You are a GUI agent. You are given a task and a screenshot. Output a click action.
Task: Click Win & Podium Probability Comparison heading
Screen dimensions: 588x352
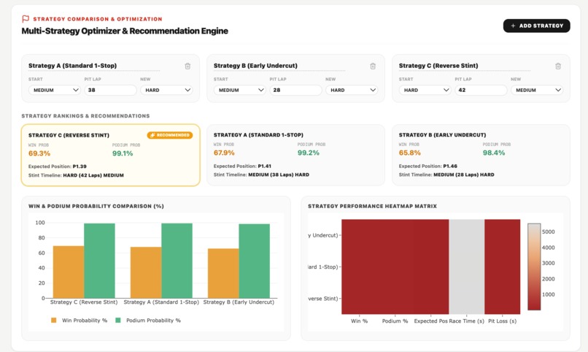tap(96, 206)
